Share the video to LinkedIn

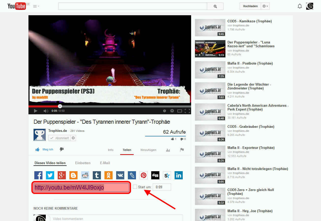tap(179, 175)
